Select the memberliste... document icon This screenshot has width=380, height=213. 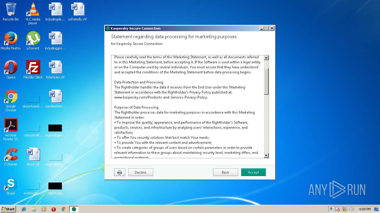click(55, 99)
